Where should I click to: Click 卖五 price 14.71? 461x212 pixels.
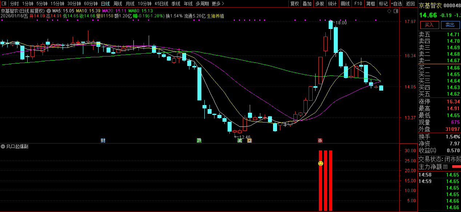[x=453, y=34]
